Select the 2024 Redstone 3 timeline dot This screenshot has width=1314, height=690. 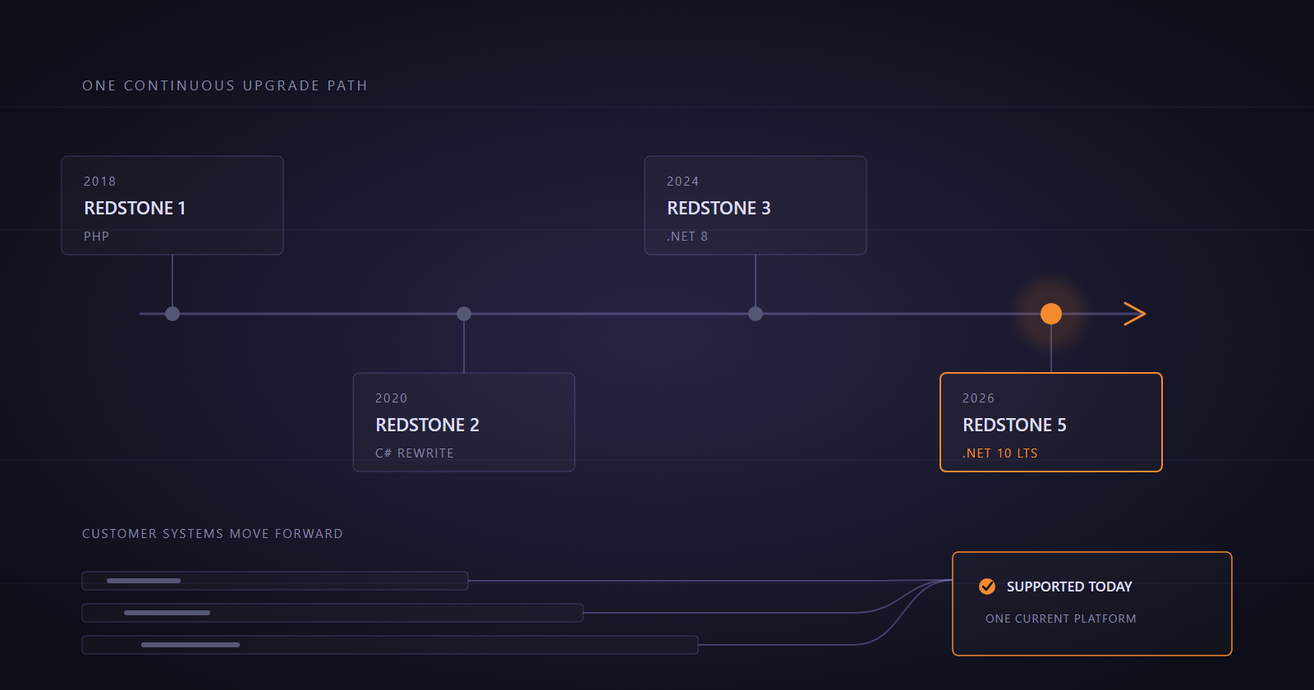(756, 314)
